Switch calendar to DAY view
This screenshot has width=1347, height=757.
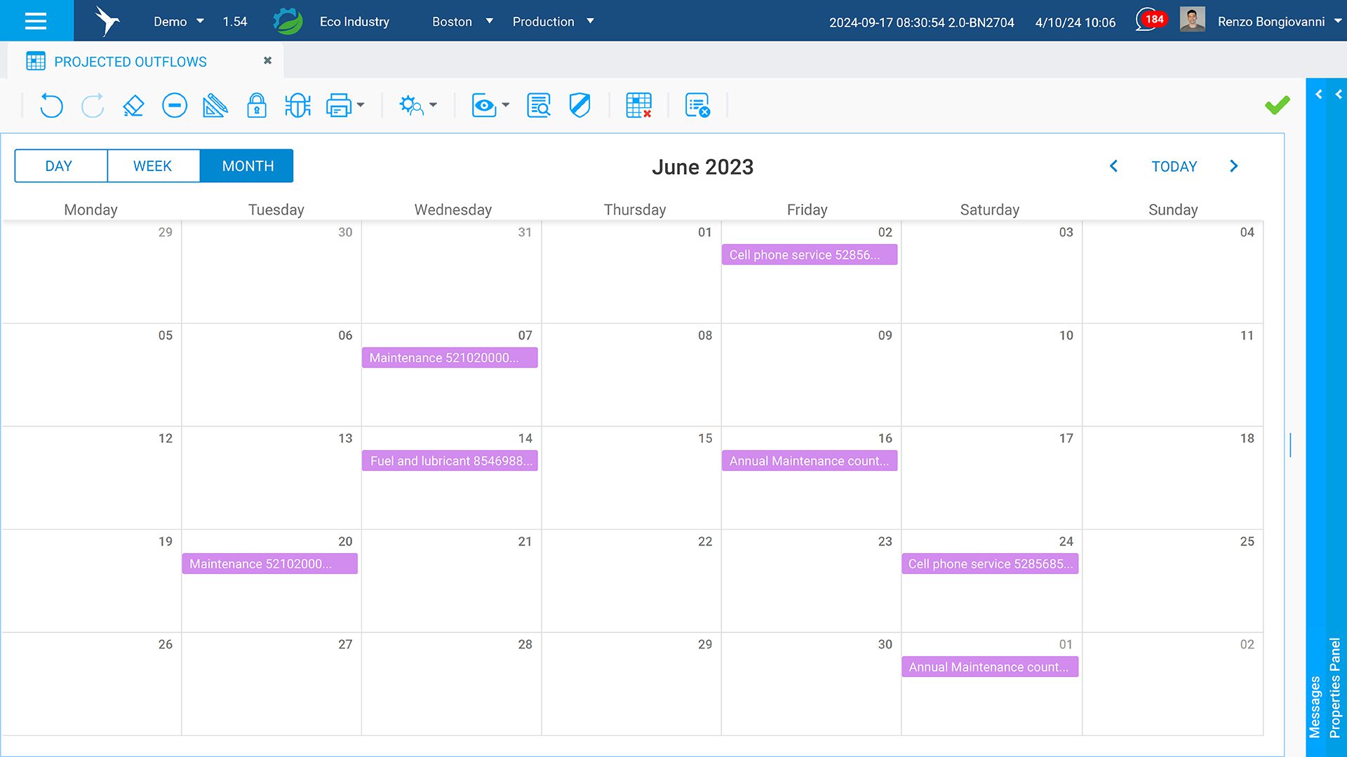(59, 166)
